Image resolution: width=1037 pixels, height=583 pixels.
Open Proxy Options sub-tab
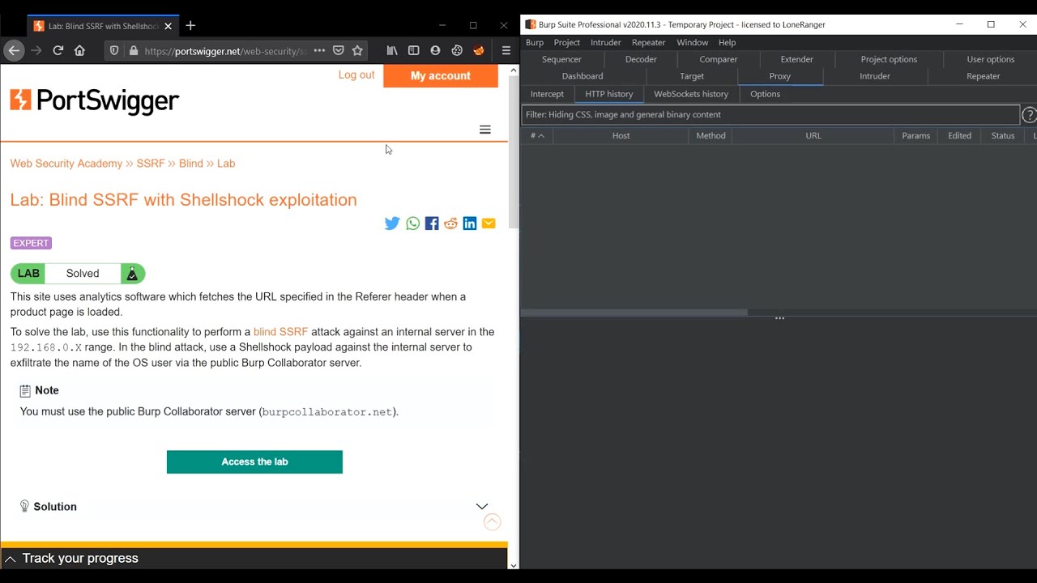pos(765,94)
